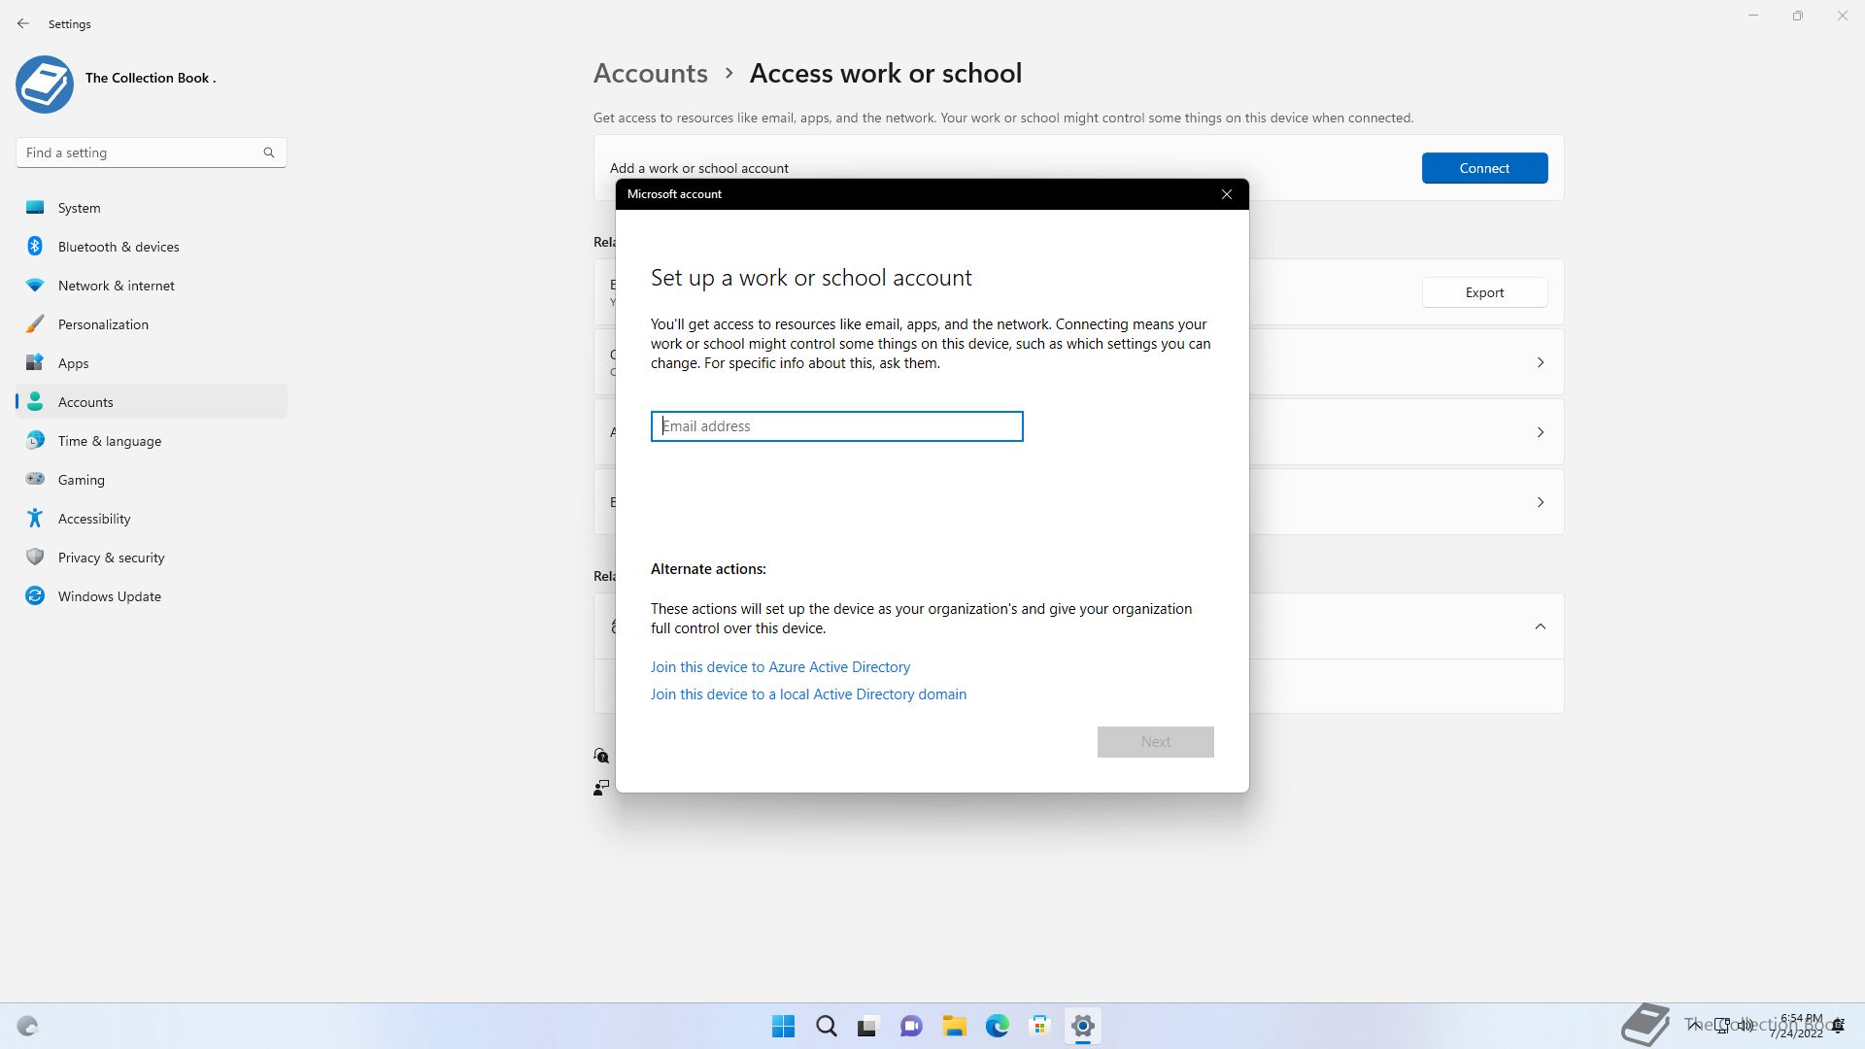Open Network & internet settings
The height and width of the screenshot is (1049, 1865).
[x=116, y=286]
